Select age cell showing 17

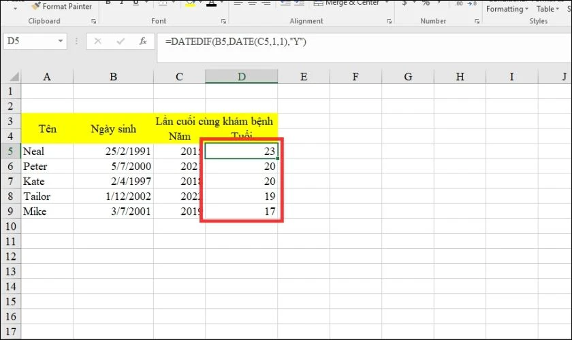(x=241, y=211)
